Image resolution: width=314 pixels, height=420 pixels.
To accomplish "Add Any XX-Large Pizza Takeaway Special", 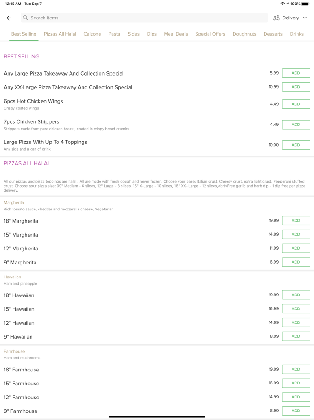I will [296, 87].
